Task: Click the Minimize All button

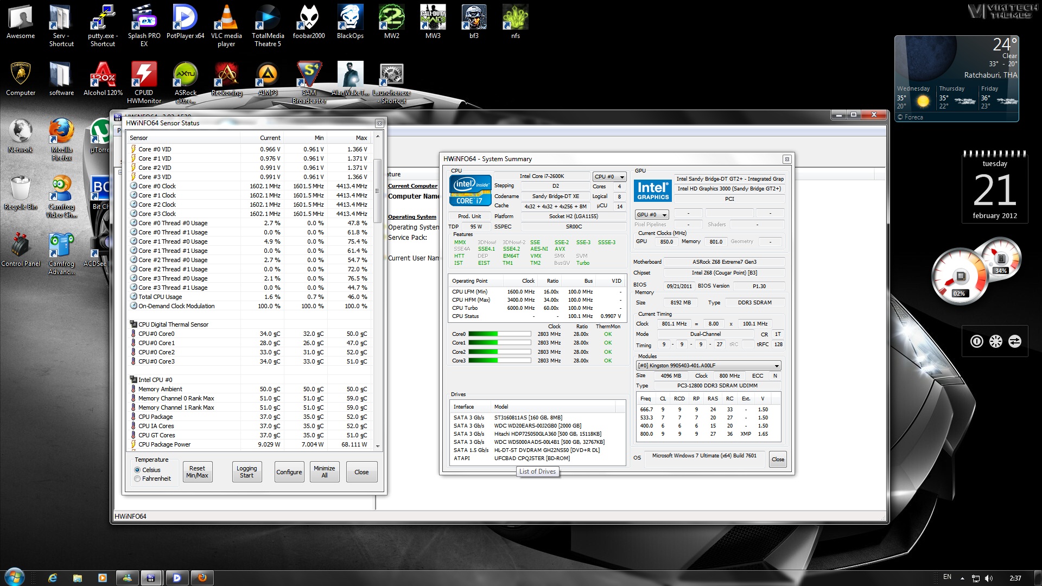Action: coord(324,472)
